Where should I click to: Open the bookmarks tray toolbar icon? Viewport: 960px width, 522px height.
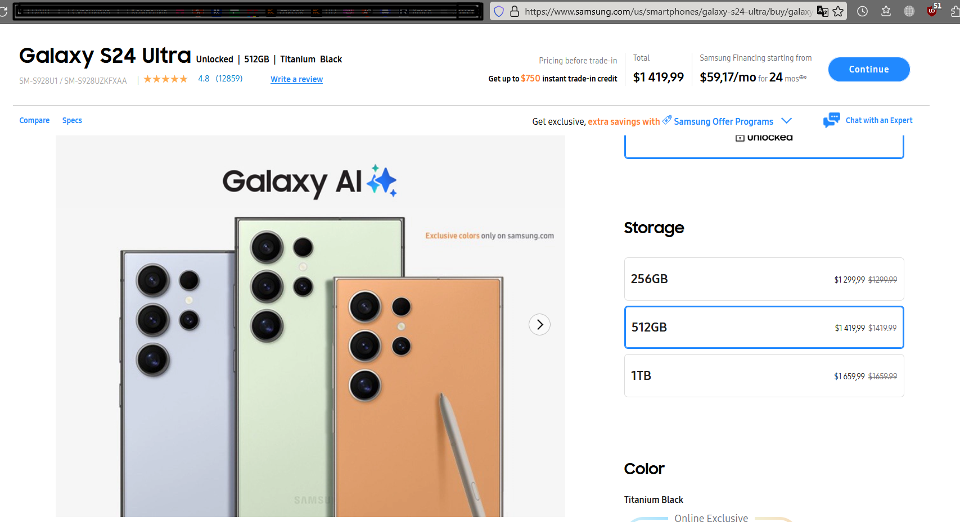tap(886, 11)
